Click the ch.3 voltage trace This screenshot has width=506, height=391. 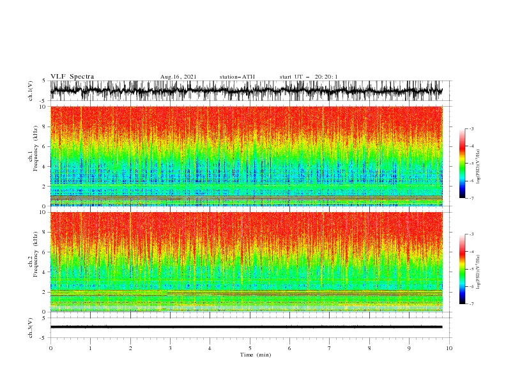246,327
